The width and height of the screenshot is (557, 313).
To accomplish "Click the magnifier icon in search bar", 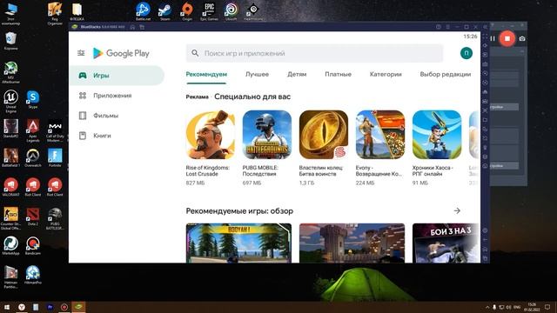I will (x=195, y=53).
